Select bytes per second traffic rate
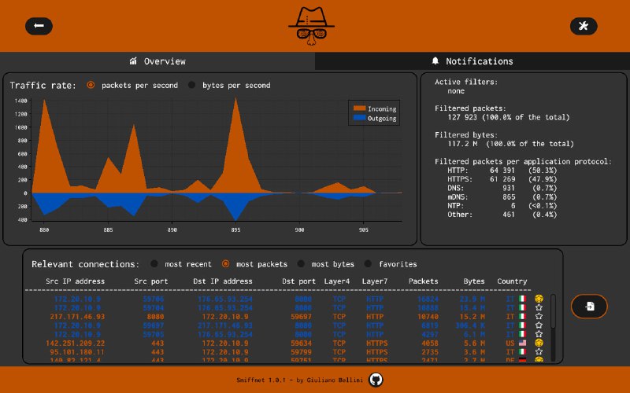Image resolution: width=630 pixels, height=393 pixels. point(192,85)
